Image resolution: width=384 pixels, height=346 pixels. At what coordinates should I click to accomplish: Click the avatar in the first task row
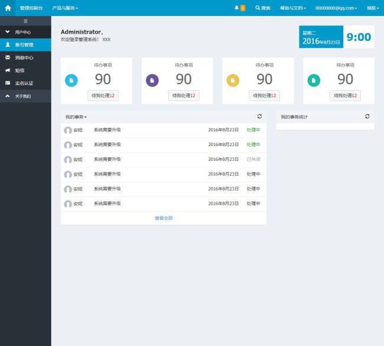[68, 130]
